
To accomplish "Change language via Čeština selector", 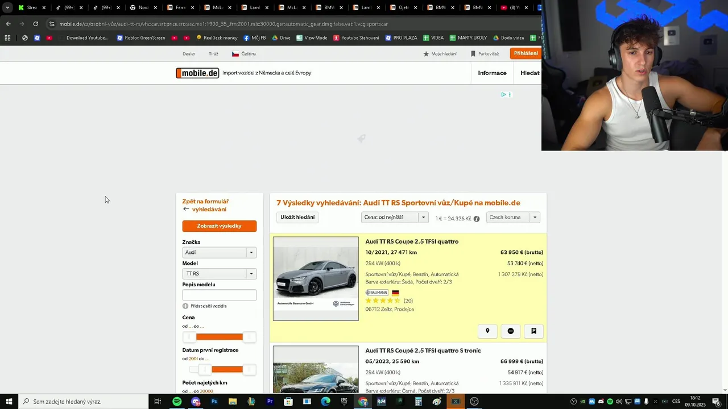I will [244, 54].
